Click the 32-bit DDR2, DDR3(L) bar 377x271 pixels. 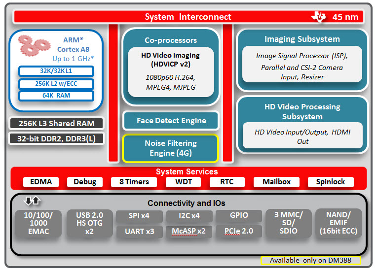click(x=56, y=138)
